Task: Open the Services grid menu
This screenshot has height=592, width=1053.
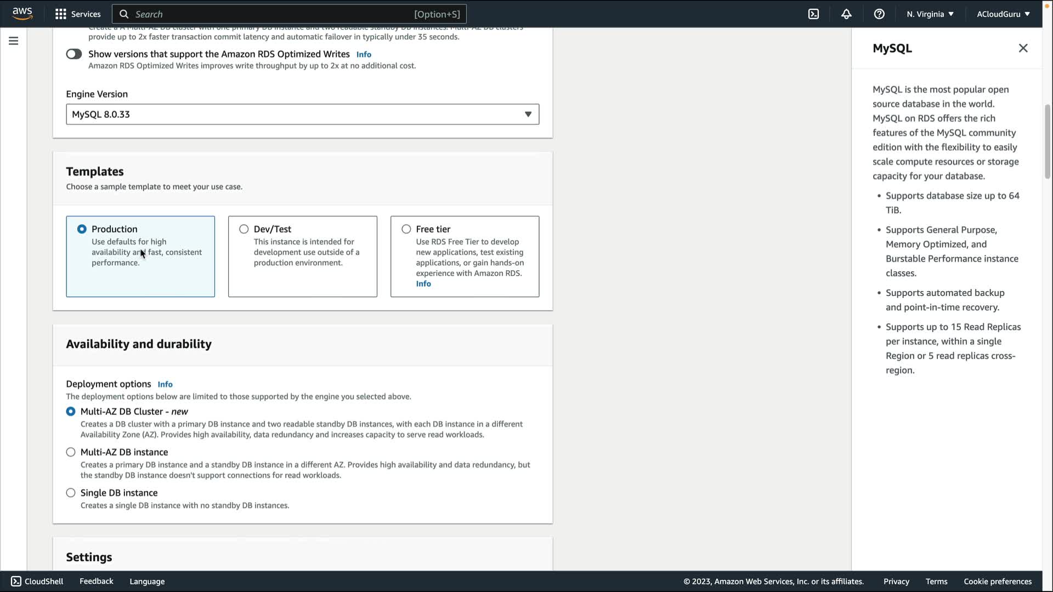Action: tap(61, 14)
